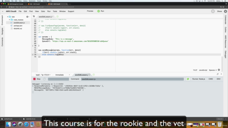Maximize the console panel

pos(218,74)
